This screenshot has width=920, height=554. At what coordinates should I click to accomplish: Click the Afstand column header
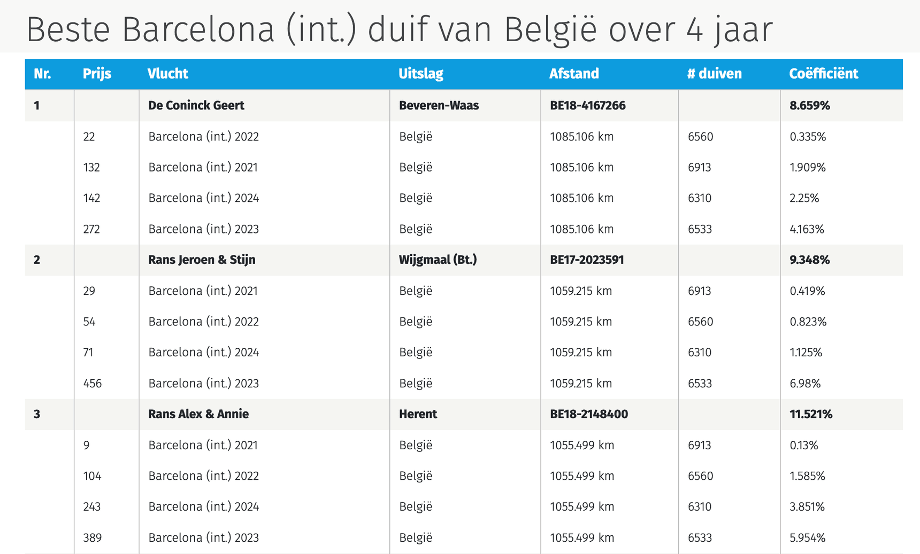click(x=574, y=74)
